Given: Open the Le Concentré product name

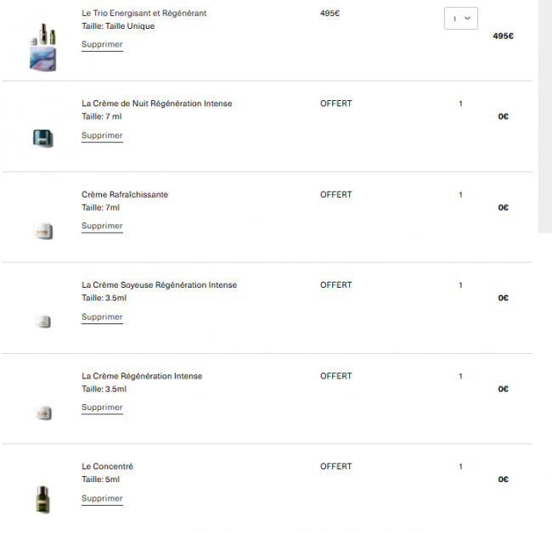Looking at the screenshot, I should pos(107,467).
